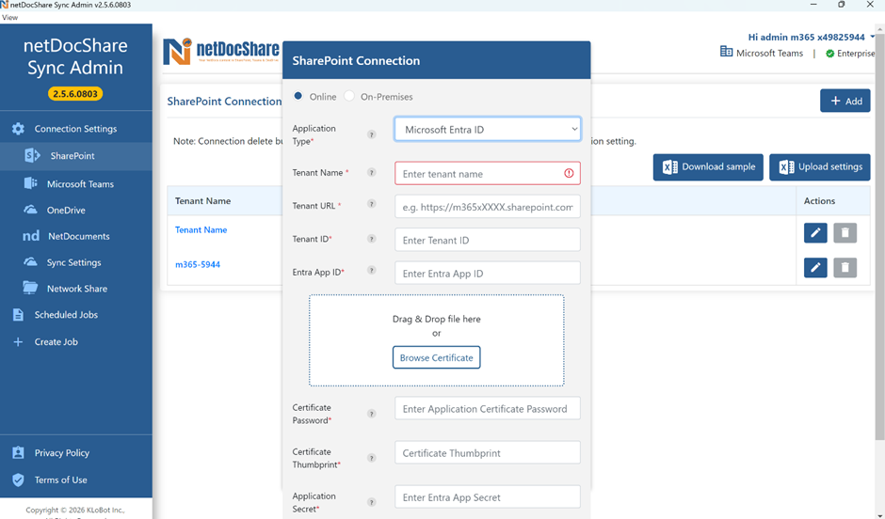Click the netDocShare logo in header
The image size is (885, 519).
click(221, 52)
